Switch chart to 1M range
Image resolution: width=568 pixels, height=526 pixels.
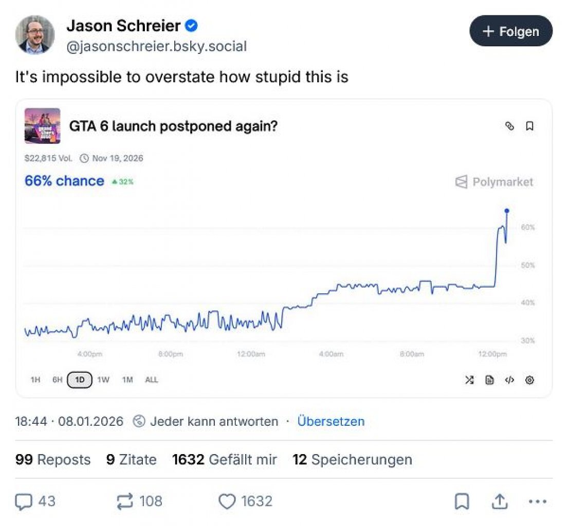click(x=127, y=380)
